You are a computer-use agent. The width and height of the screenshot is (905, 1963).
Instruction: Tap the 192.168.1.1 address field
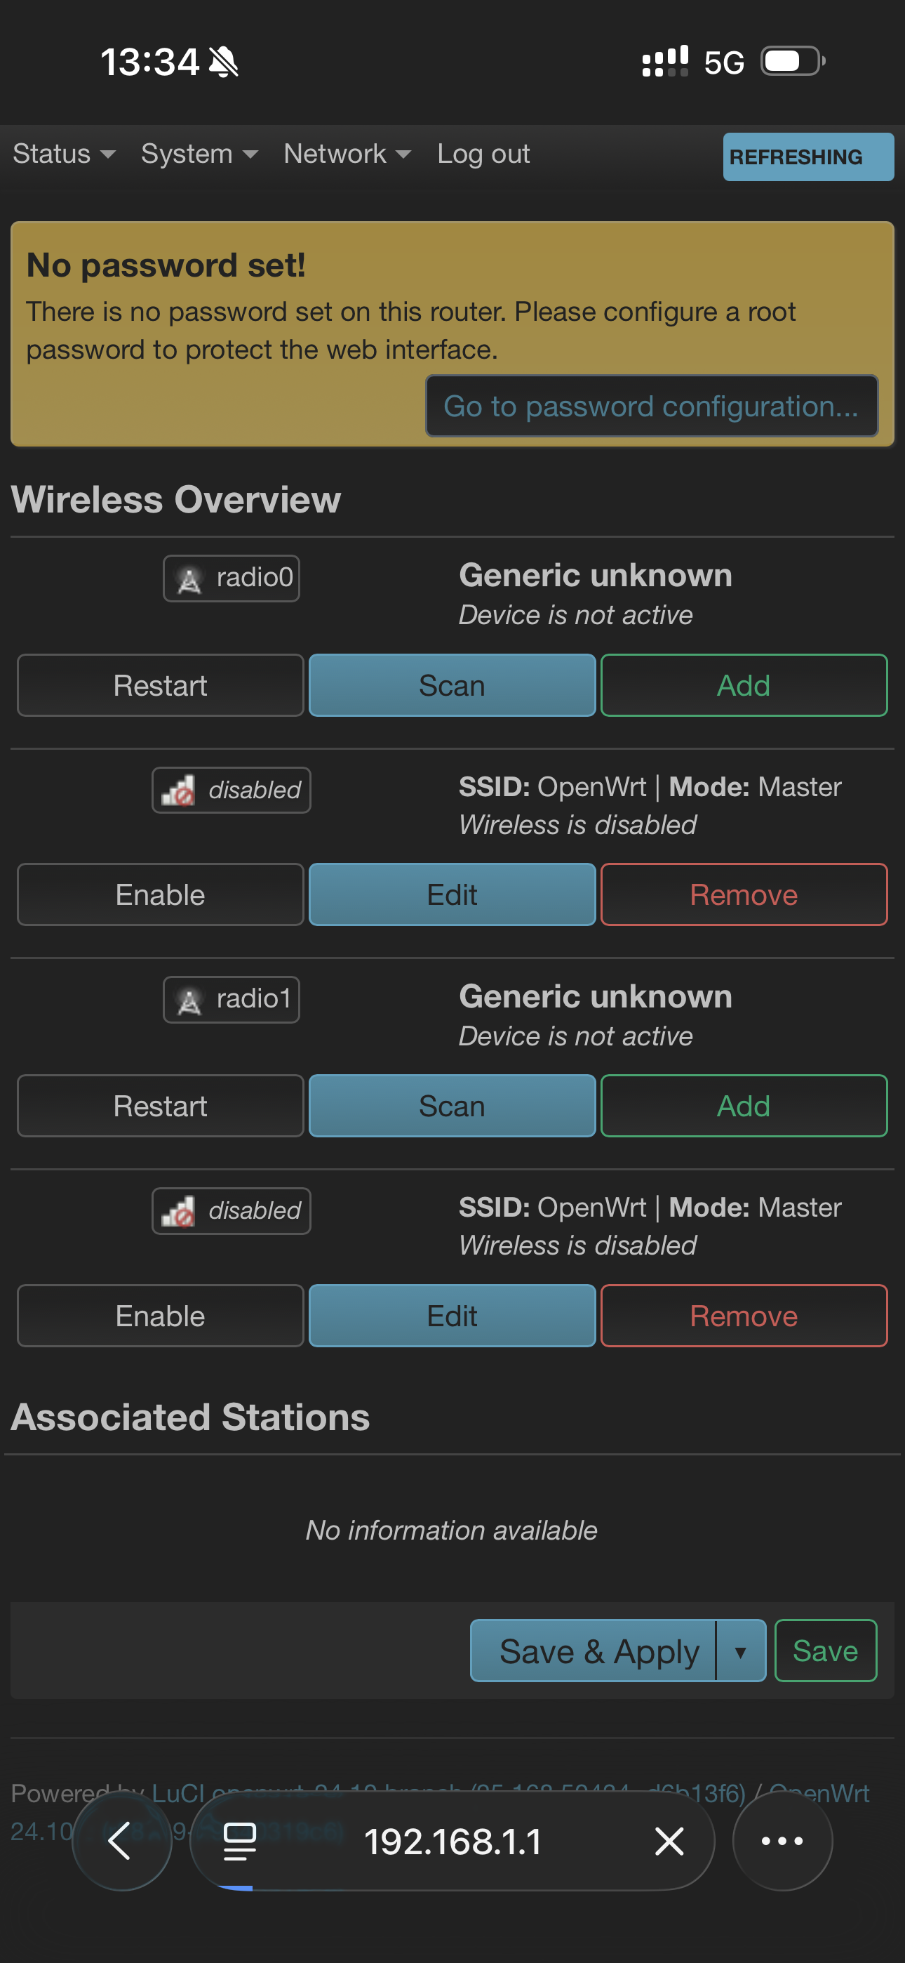[452, 1841]
